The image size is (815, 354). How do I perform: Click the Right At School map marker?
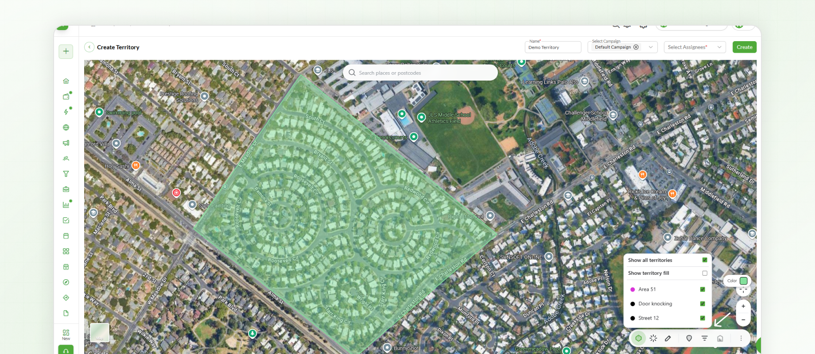[490, 215]
